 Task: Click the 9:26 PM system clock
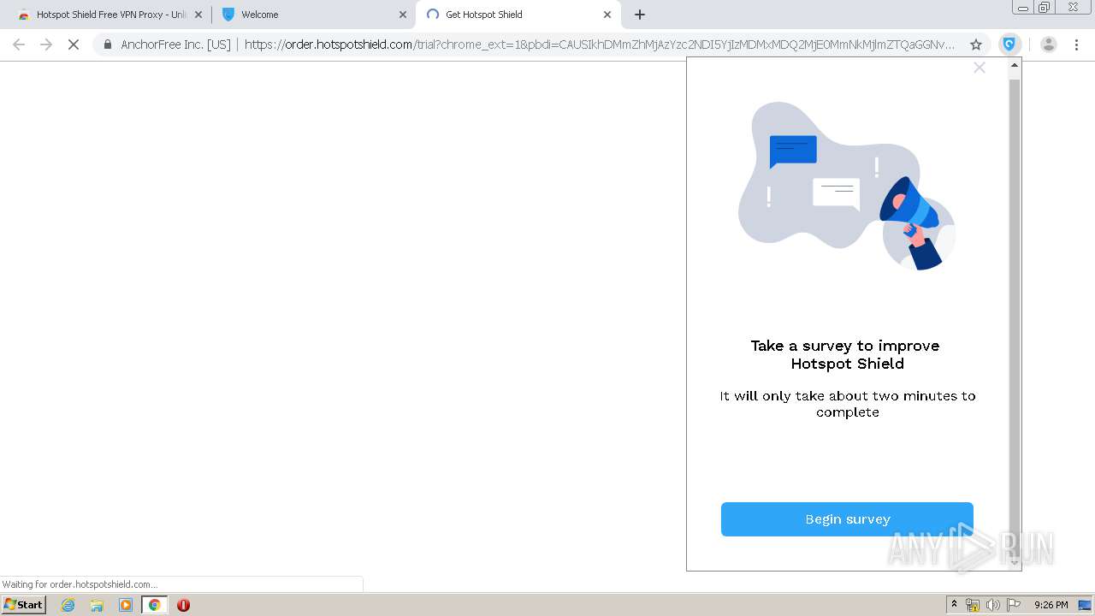1051,605
